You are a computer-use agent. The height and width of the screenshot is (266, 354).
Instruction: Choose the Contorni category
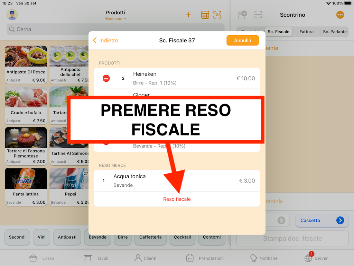(212, 237)
